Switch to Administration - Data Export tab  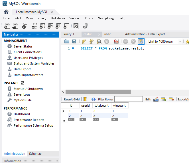pyautogui.click(x=145, y=34)
